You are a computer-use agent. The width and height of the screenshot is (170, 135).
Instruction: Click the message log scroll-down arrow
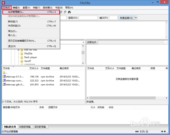[167, 37]
